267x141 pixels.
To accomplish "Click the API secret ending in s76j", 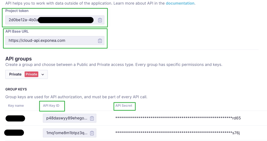I will point(177,133).
